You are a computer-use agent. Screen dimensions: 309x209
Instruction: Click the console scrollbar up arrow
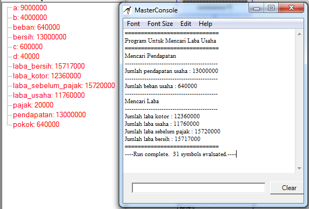pos(299,34)
